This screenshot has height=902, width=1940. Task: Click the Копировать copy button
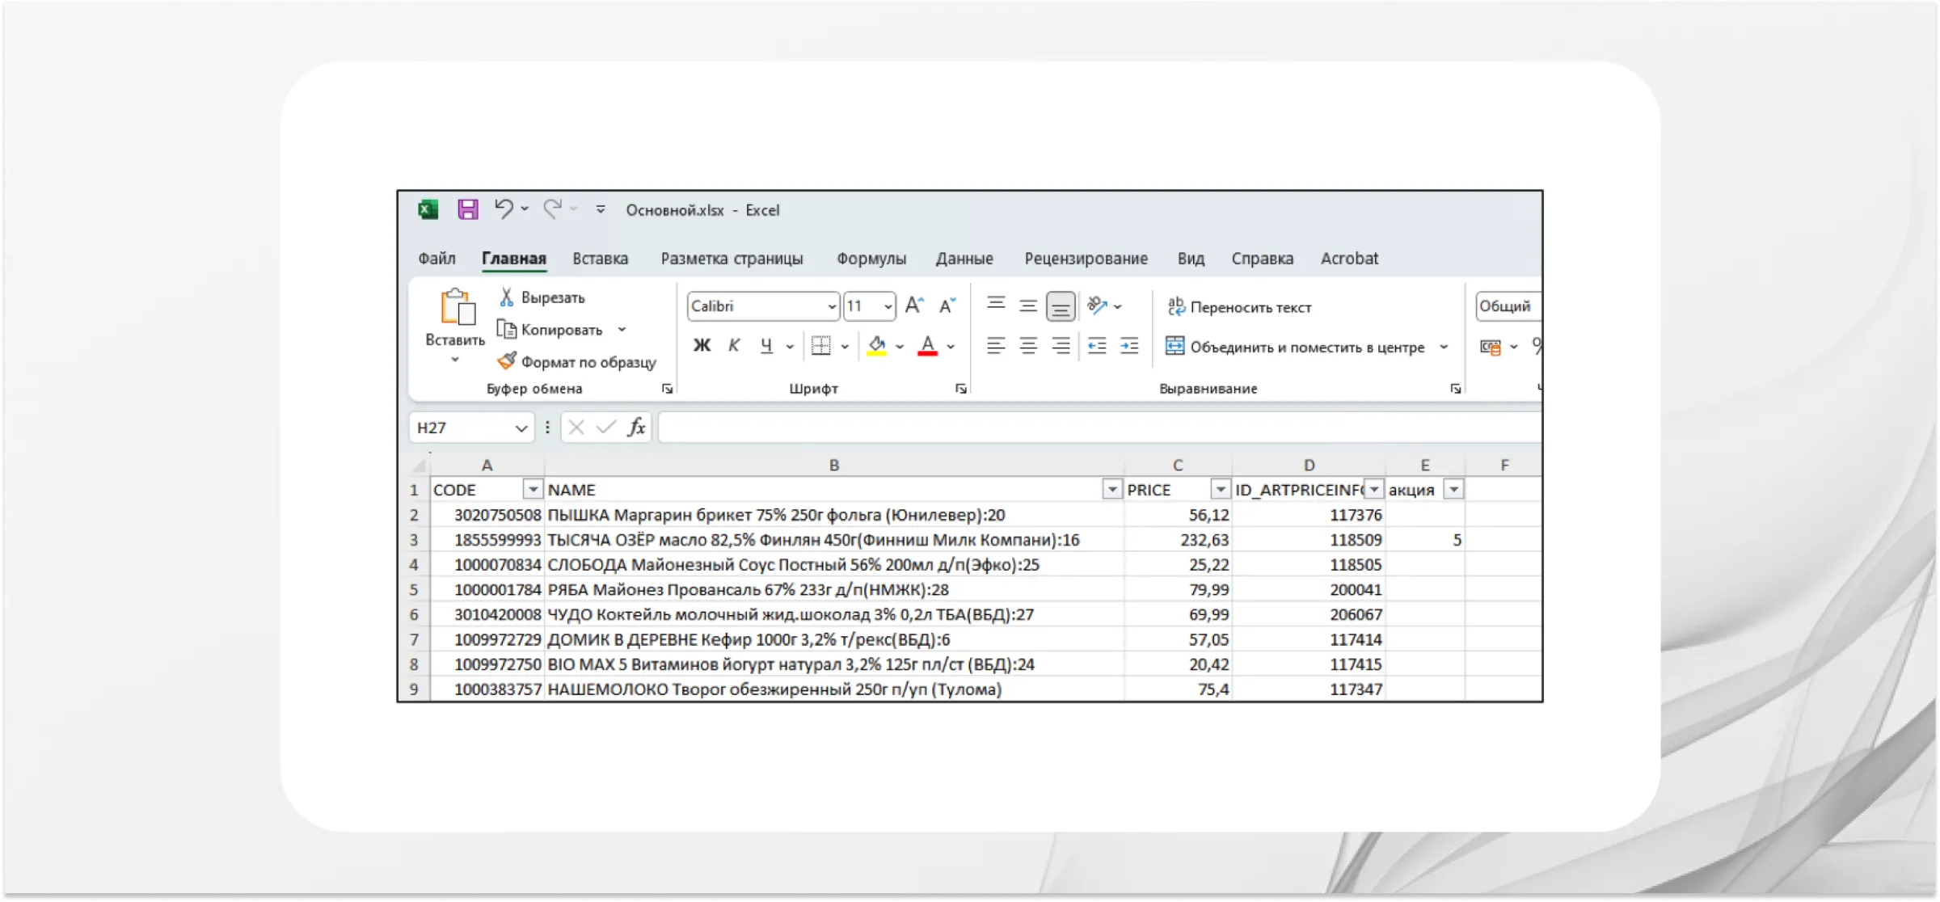550,330
